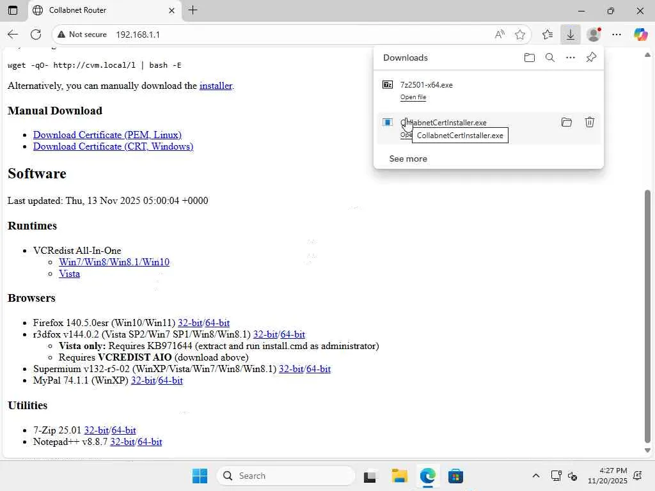This screenshot has width=655, height=491.
Task: Open Microsoft Store from the taskbar
Action: (455, 476)
